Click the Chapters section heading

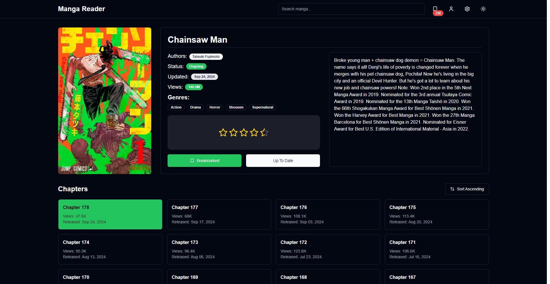tap(73, 189)
